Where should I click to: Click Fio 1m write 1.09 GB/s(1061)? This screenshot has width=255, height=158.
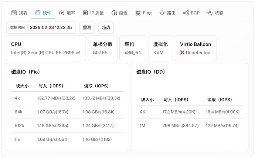click(x=52, y=139)
